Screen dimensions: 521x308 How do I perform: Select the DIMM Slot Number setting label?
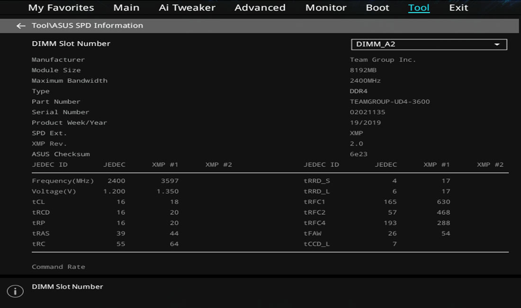71,44
